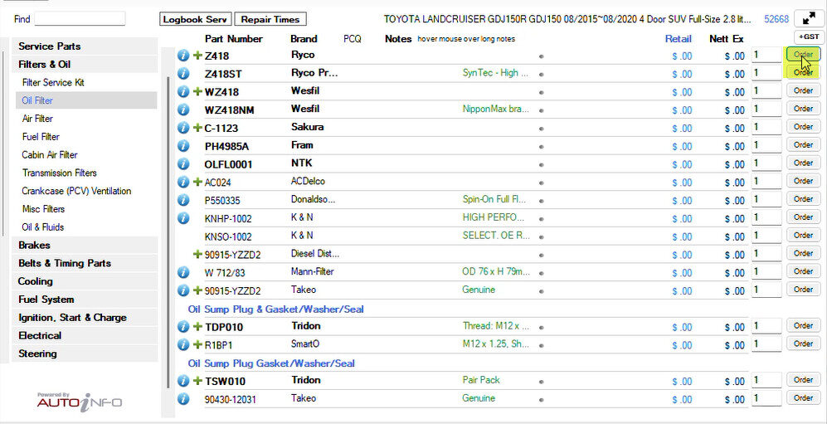Open Ignition, Start & Charge category
The width and height of the screenshot is (827, 424).
click(x=86, y=318)
